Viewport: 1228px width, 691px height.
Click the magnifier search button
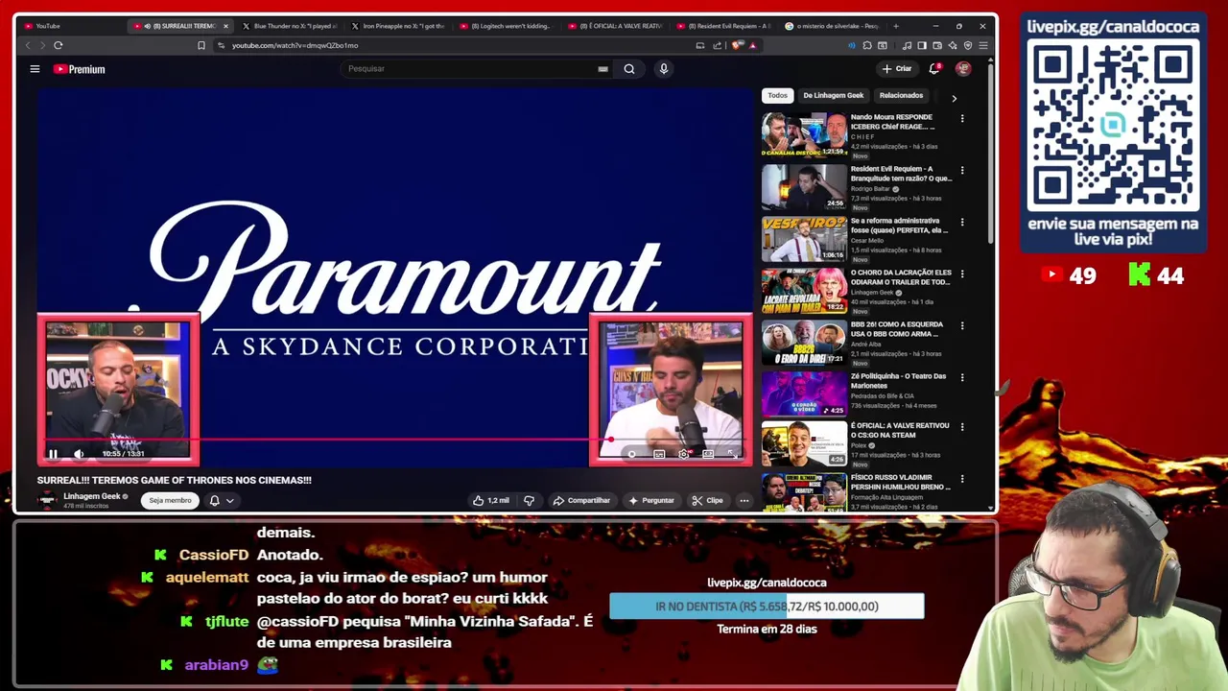point(629,69)
